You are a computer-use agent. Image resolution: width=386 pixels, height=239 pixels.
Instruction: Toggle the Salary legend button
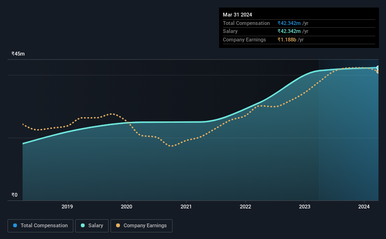(92, 226)
